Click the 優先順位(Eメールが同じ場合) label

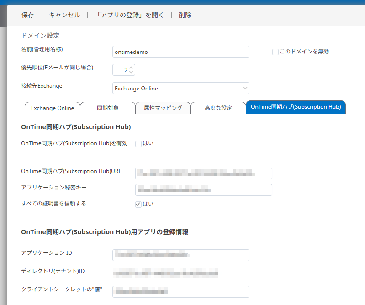click(x=57, y=68)
